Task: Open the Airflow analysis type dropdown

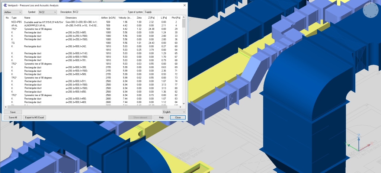Action: click(12, 12)
